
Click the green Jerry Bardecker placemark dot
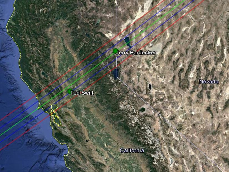115,51
